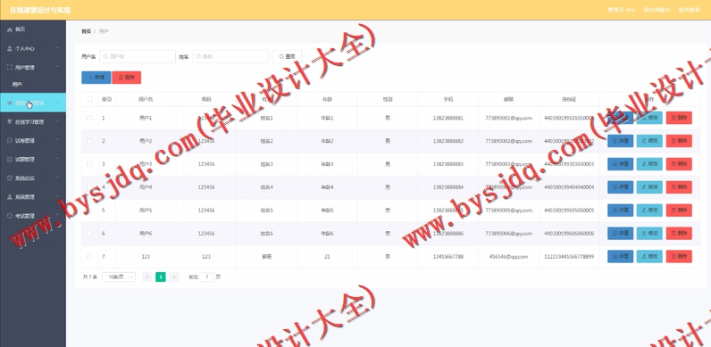The width and height of the screenshot is (711, 347).
Task: Click the 年龄6 age cell
Action: click(x=327, y=234)
